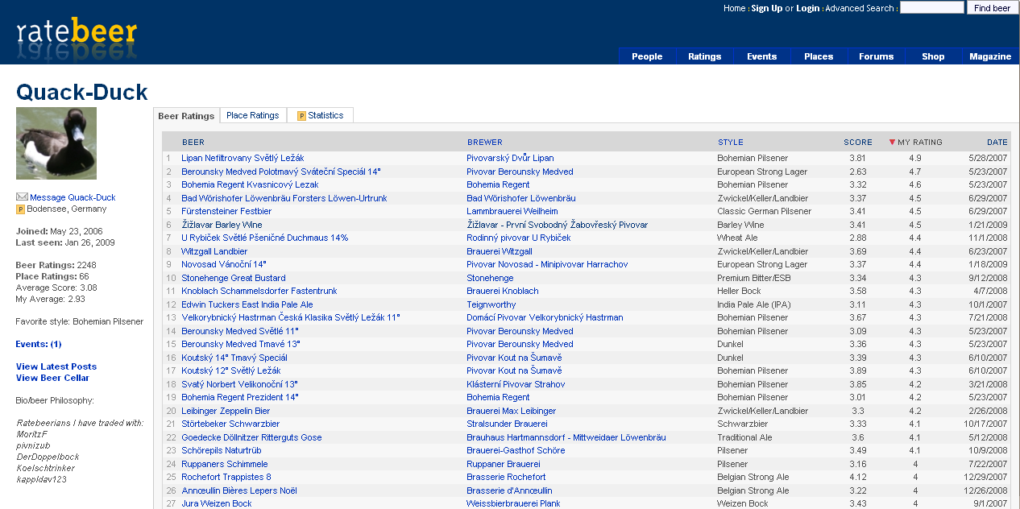
Task: Open Klásterní Pivovar Strahov brewer page
Action: 516,384
